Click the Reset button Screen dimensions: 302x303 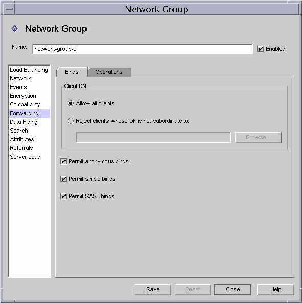pyautogui.click(x=192, y=290)
